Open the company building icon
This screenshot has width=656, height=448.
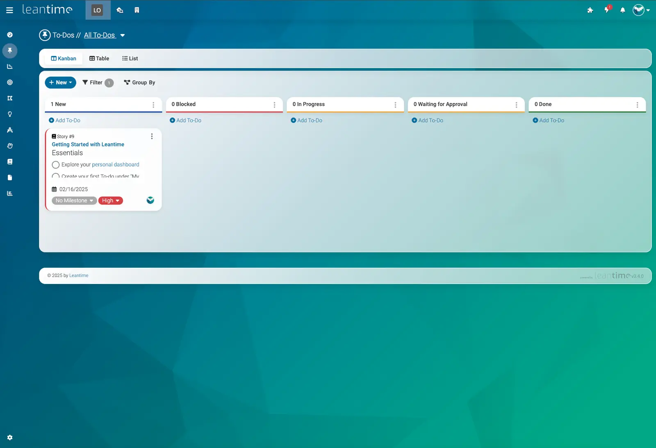point(137,10)
